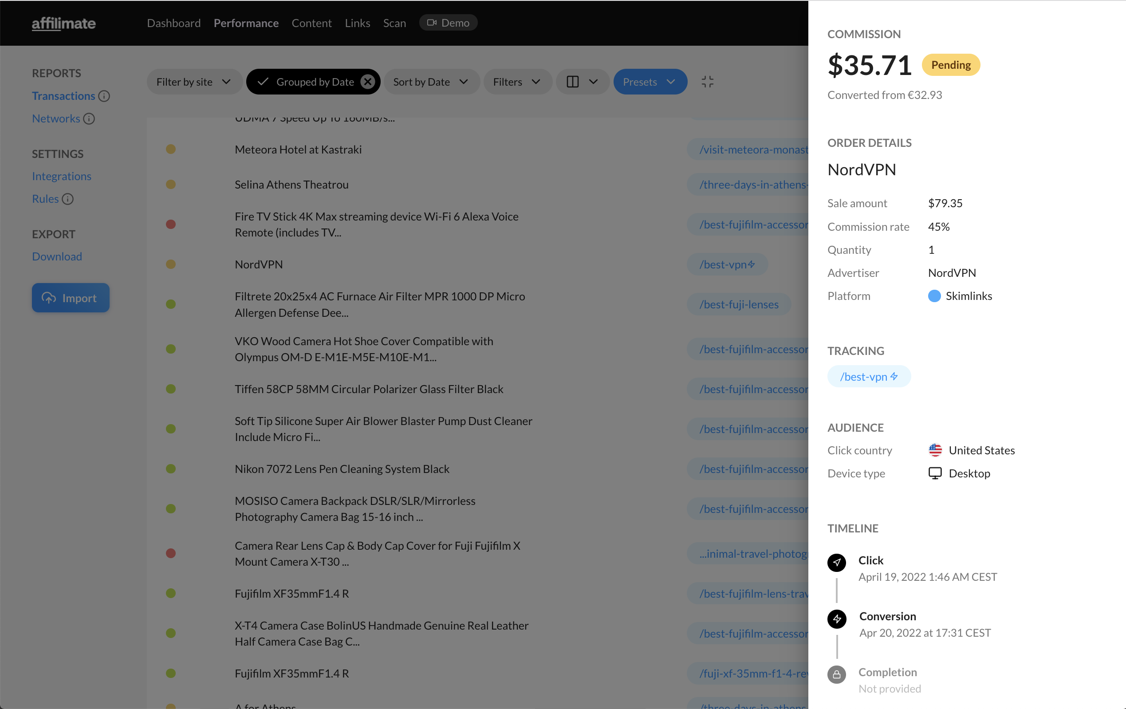This screenshot has height=709, width=1126.
Task: Expand the Presets dropdown
Action: point(650,81)
